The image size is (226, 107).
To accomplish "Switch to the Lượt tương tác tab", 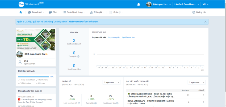I will [114, 37].
